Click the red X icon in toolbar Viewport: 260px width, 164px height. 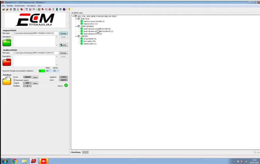click(22, 9)
